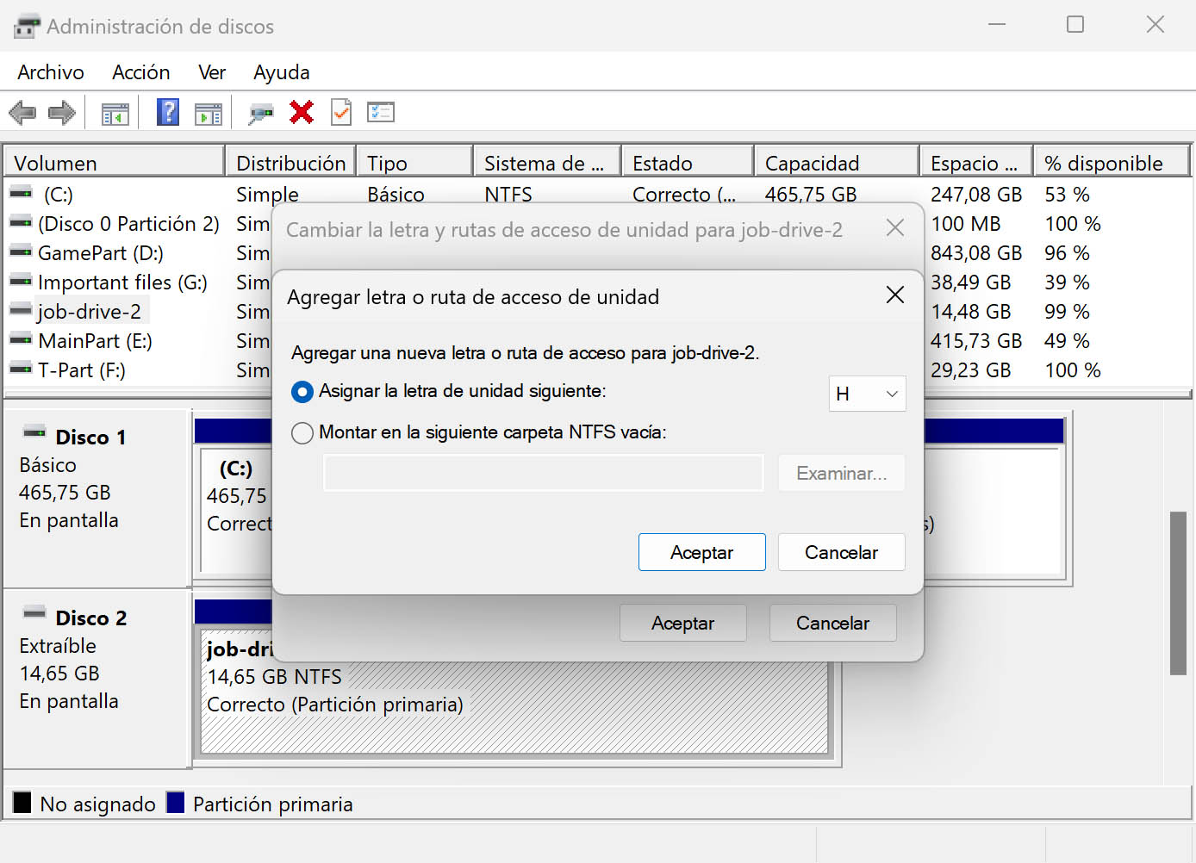Click the '96 %' available cell
1196x863 pixels.
coord(1067,253)
